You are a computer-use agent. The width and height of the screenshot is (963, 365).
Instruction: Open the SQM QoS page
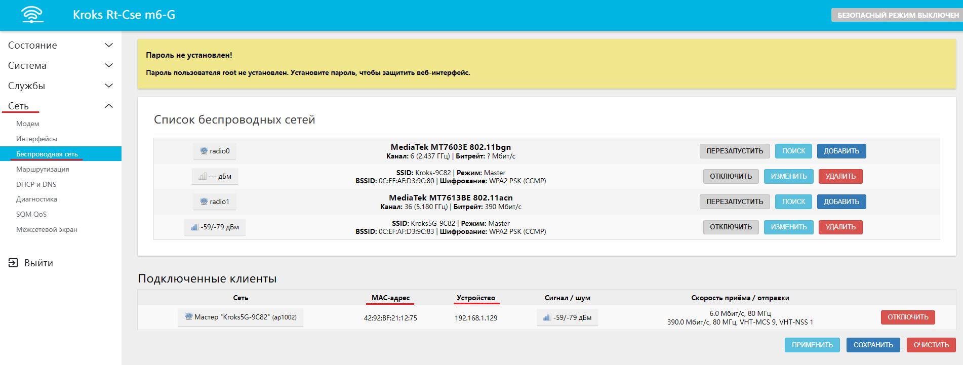coord(31,214)
